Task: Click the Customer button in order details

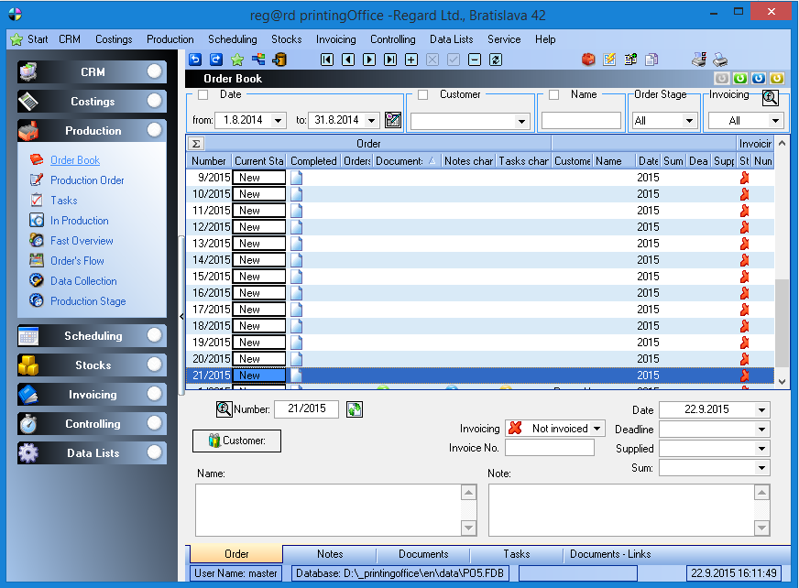Action: 236,441
